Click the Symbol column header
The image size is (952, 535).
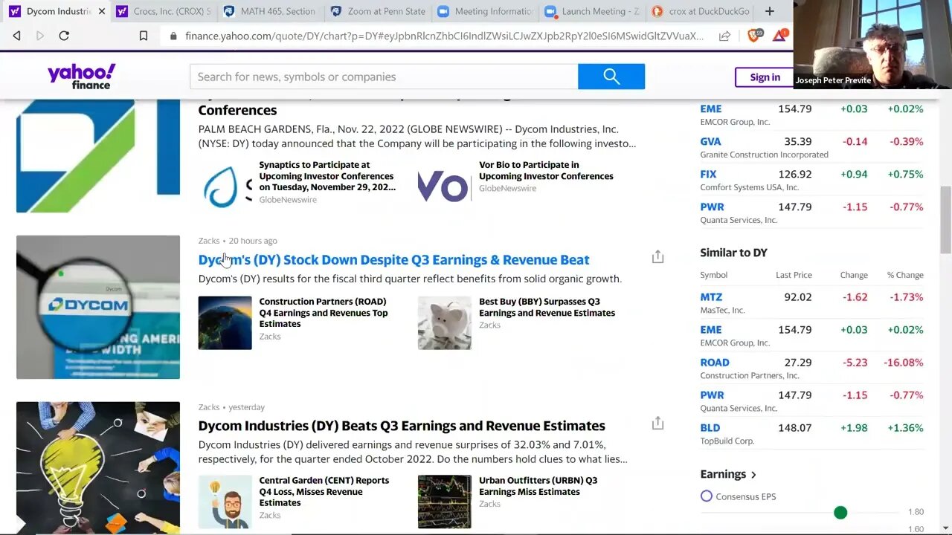[x=714, y=275]
